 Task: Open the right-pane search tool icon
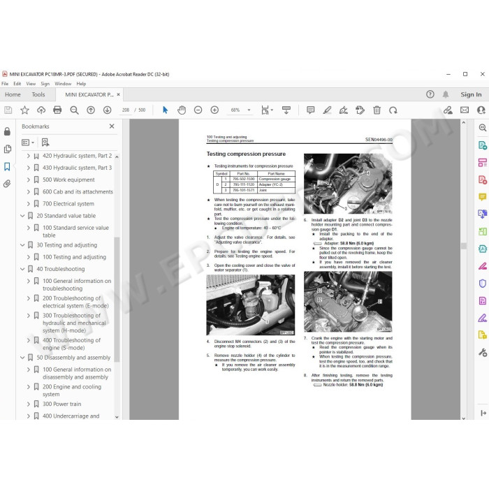tap(483, 128)
